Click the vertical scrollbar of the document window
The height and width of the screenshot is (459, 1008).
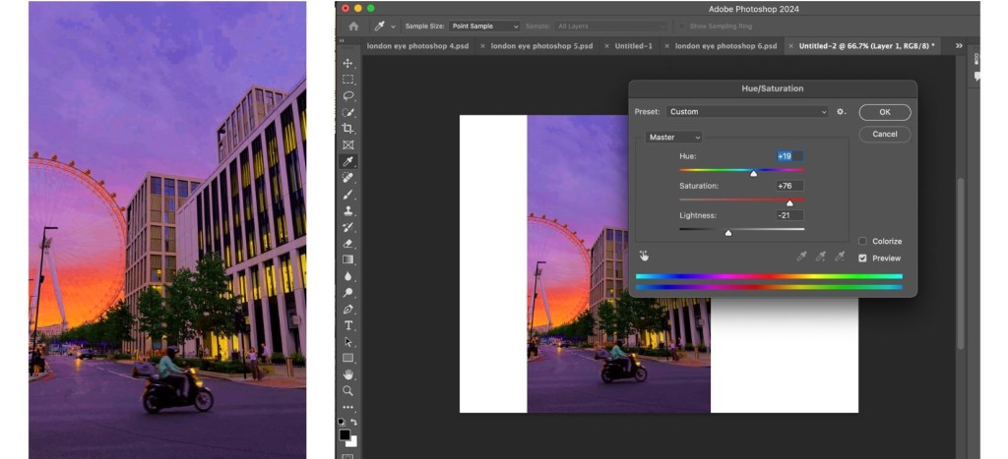960,263
